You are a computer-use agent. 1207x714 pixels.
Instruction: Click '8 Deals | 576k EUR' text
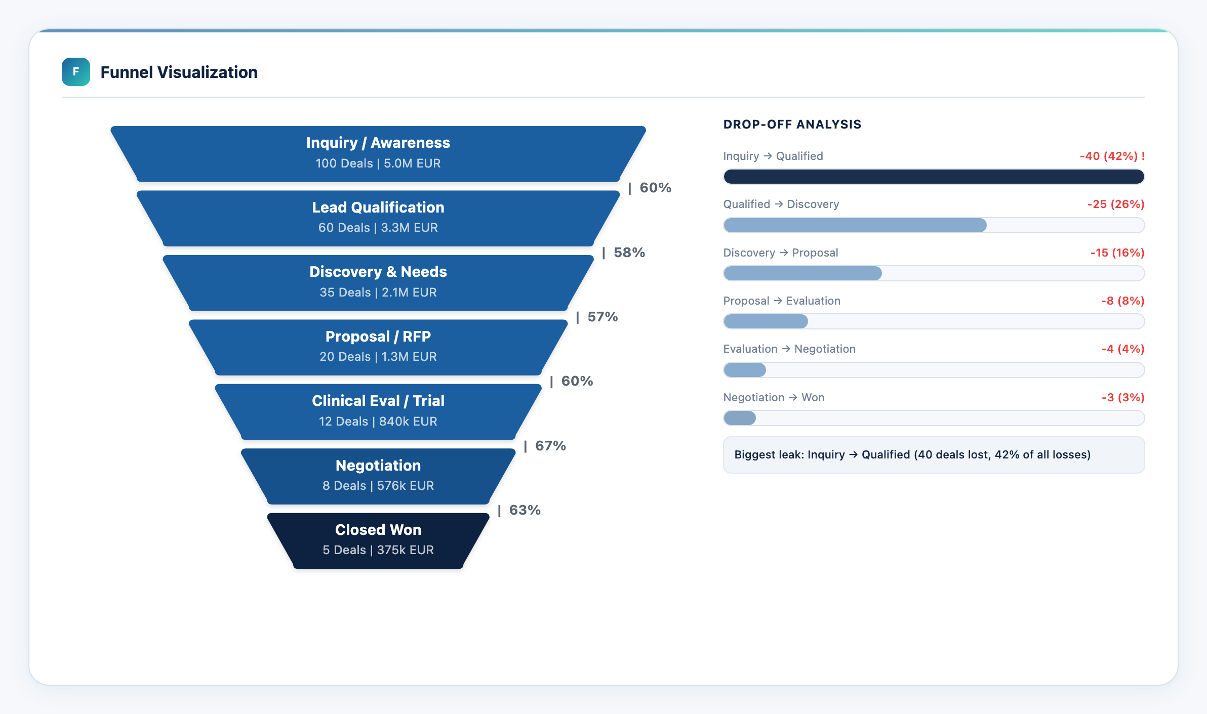[378, 486]
